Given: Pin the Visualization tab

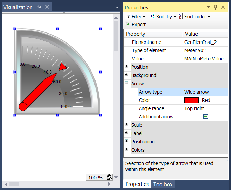Looking at the screenshot, I should point(39,7).
